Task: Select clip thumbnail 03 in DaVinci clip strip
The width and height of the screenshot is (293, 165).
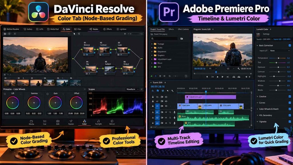Action: point(36,83)
